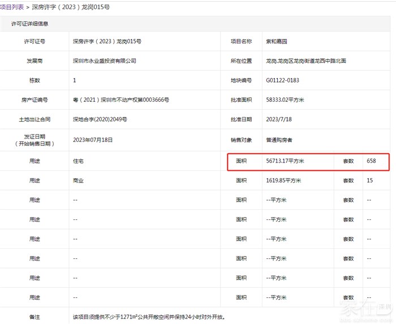396x324 pixels.
Task: Select the 住宅 usage cell
Action: 79,161
